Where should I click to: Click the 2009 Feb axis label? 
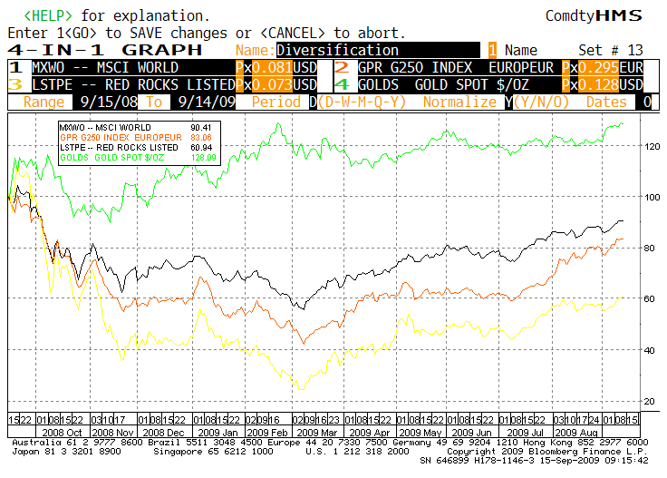click(x=267, y=433)
